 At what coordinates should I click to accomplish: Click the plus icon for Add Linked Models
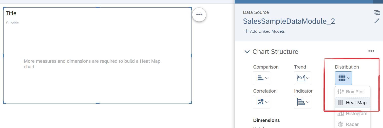246,31
